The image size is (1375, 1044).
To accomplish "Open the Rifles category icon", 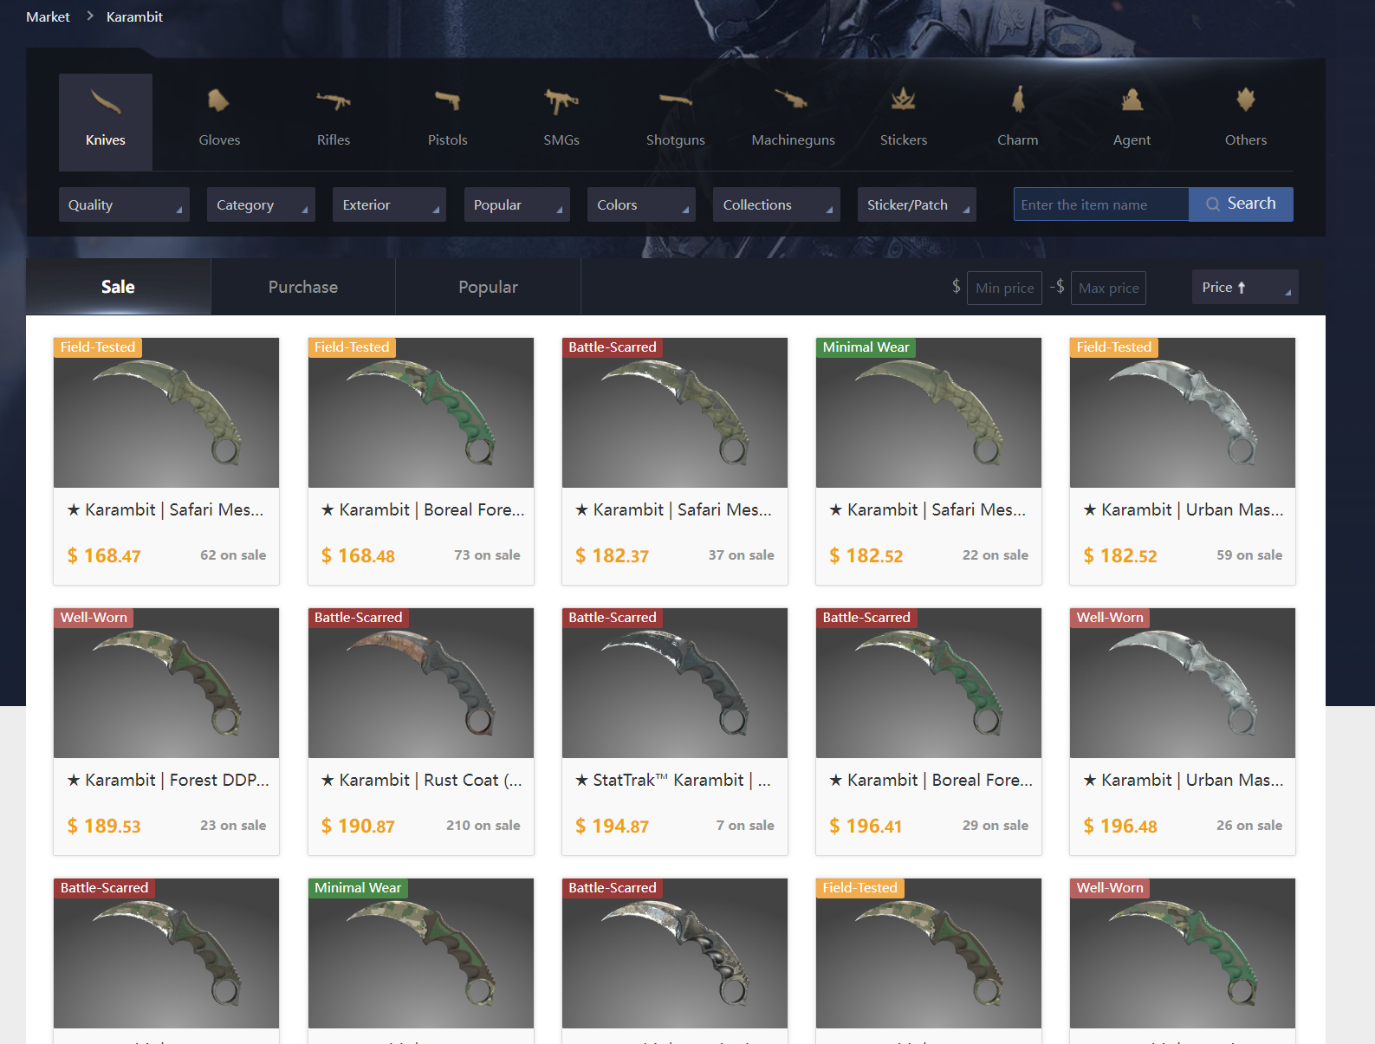I will pos(333,101).
